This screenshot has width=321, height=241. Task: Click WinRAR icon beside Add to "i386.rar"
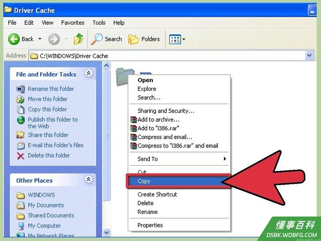pos(134,128)
